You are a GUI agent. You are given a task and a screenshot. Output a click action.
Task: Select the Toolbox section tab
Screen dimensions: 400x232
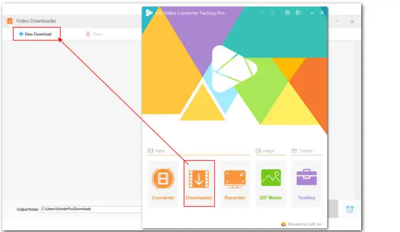click(x=302, y=150)
